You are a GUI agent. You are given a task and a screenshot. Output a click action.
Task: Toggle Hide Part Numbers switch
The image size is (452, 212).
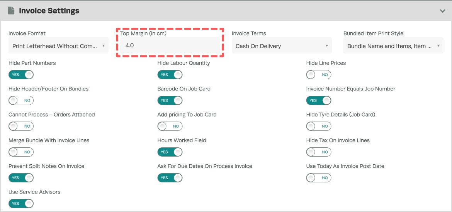pyautogui.click(x=21, y=75)
